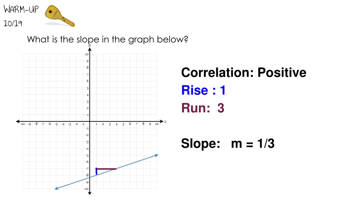Click the origin of the coordinate plane

tap(90, 122)
